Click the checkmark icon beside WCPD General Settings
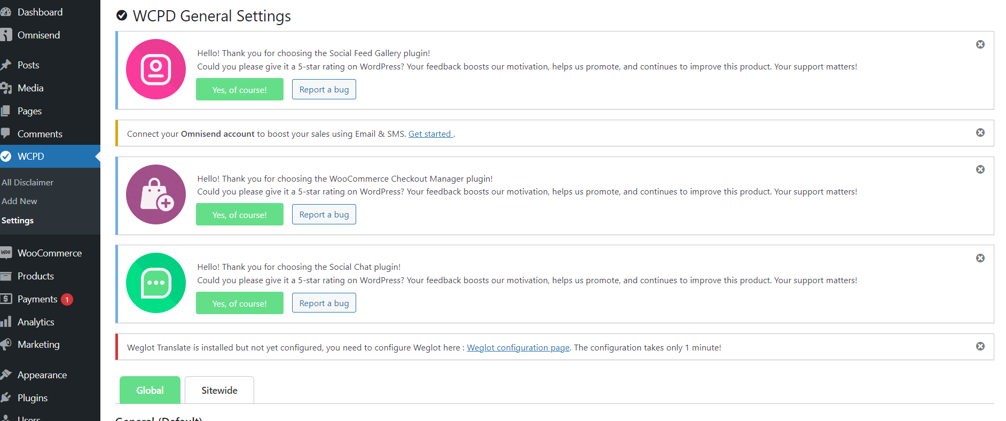1006x421 pixels. point(122,16)
